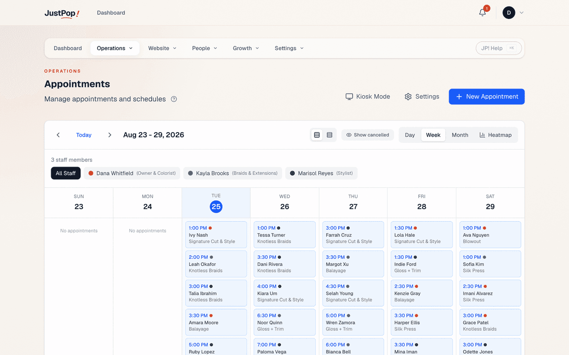Open the user account menu chevron
This screenshot has height=355, width=569.
click(x=522, y=13)
